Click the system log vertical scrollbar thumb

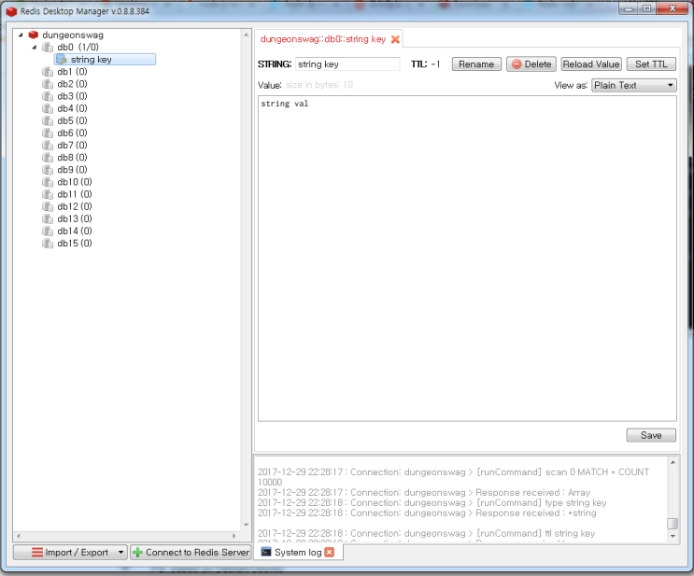click(673, 524)
